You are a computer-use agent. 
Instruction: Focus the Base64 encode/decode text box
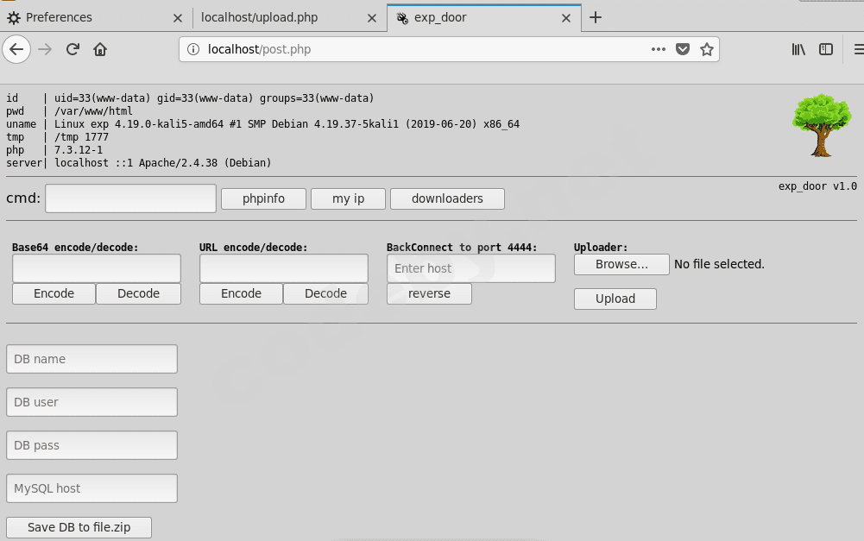pos(97,268)
